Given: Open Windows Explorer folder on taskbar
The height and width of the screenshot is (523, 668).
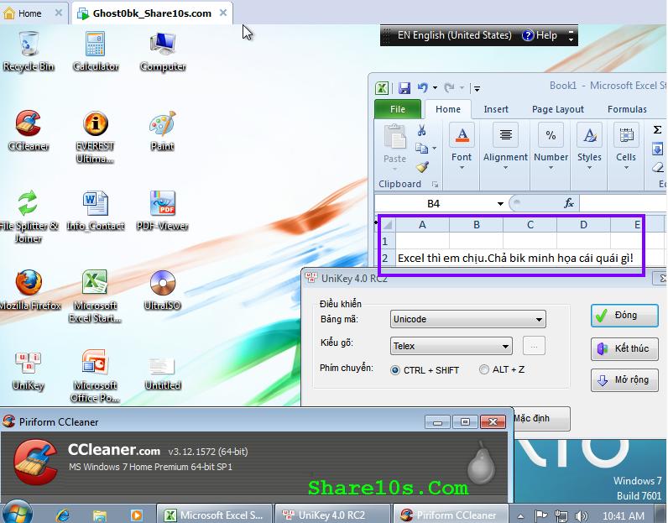Looking at the screenshot, I should [x=100, y=515].
